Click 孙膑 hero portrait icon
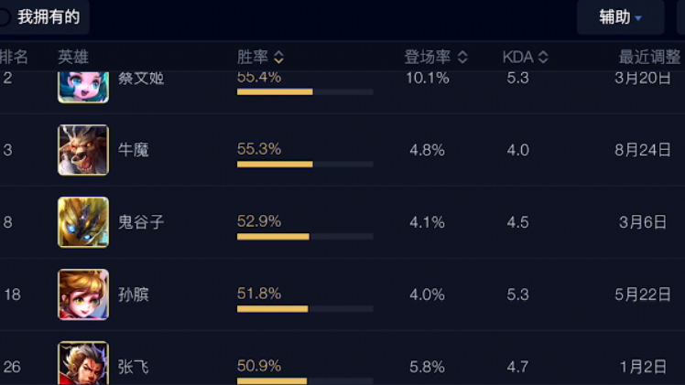The height and width of the screenshot is (385, 685). pos(83,294)
